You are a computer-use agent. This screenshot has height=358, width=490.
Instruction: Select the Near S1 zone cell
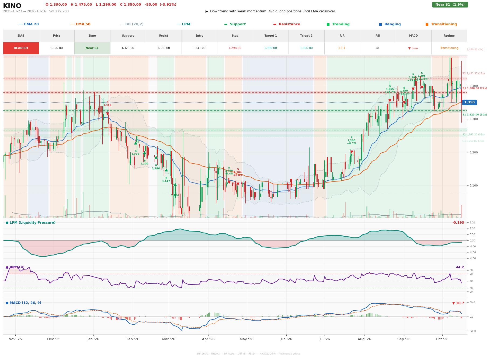92,48
